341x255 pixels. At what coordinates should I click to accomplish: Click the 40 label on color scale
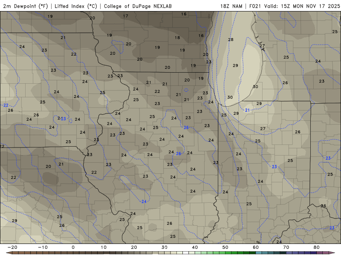195,247
